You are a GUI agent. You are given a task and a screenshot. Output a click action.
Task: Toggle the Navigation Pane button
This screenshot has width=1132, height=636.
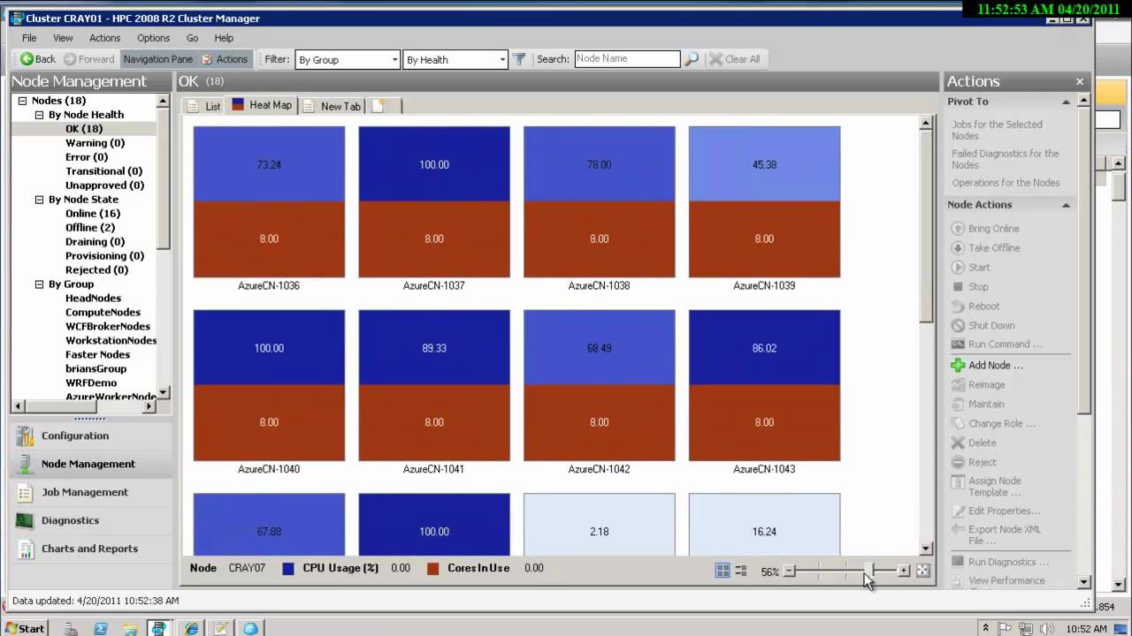tap(157, 59)
